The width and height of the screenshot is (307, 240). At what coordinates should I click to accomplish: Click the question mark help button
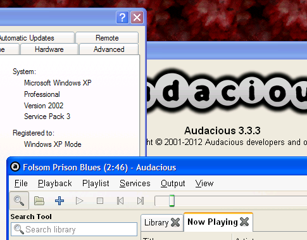click(x=122, y=17)
